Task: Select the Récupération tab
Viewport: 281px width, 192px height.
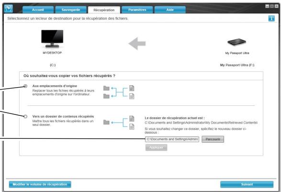Action: pyautogui.click(x=104, y=10)
